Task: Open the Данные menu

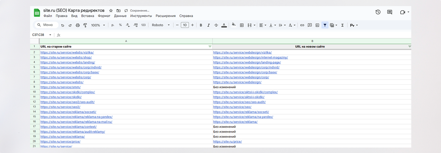Action: tap(120, 16)
